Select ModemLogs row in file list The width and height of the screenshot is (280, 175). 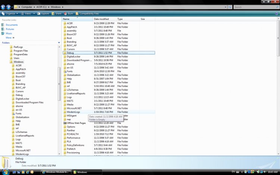click(x=109, y=112)
